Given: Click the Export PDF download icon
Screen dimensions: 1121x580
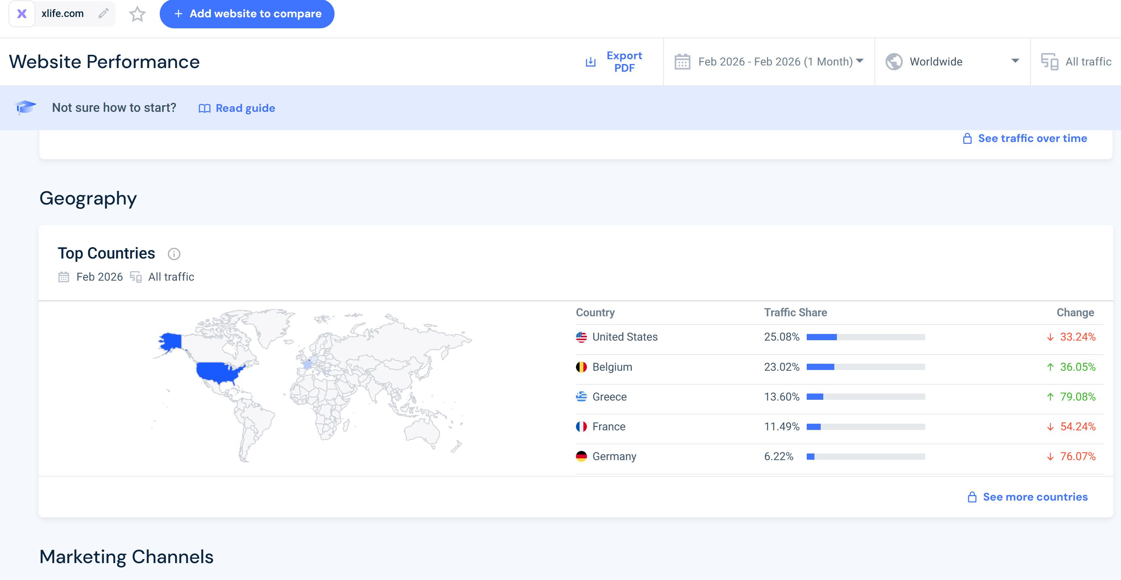Looking at the screenshot, I should (x=591, y=62).
